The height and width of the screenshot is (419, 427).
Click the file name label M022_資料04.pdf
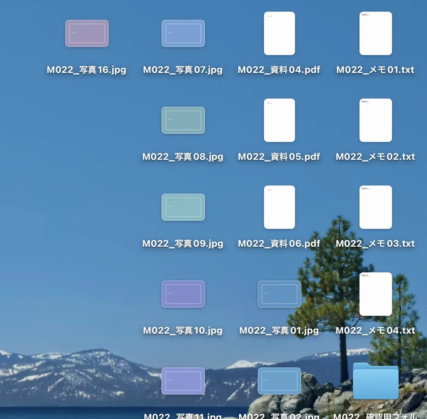click(x=279, y=70)
